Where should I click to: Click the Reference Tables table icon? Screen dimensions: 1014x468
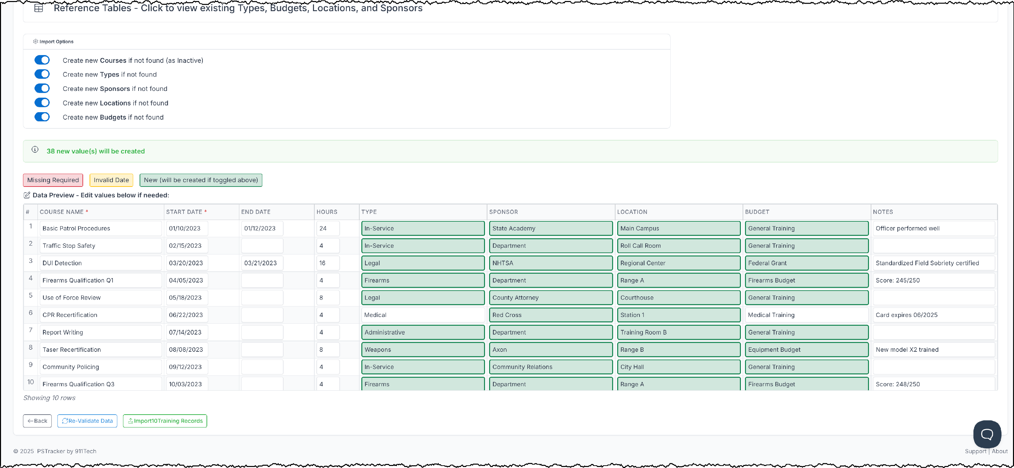click(x=39, y=8)
